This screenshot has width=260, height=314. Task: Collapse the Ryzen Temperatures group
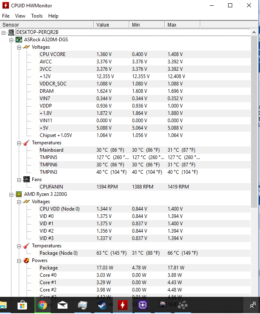click(19, 246)
